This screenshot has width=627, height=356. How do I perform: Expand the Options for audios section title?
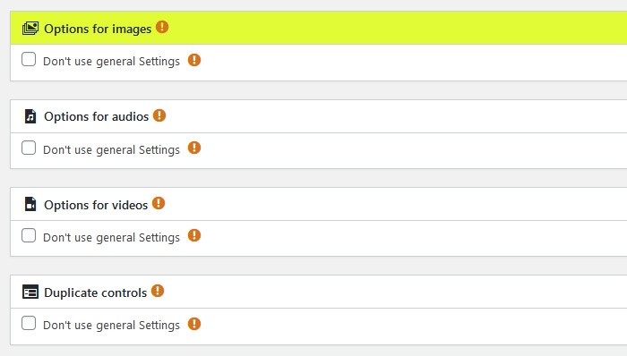click(x=97, y=116)
